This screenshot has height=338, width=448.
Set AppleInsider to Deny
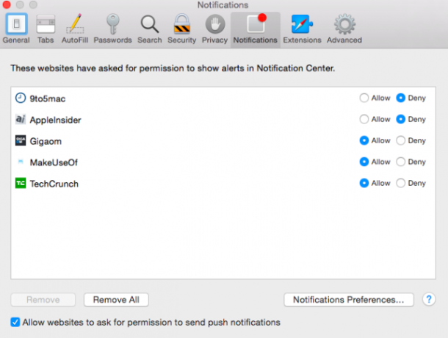[400, 119]
